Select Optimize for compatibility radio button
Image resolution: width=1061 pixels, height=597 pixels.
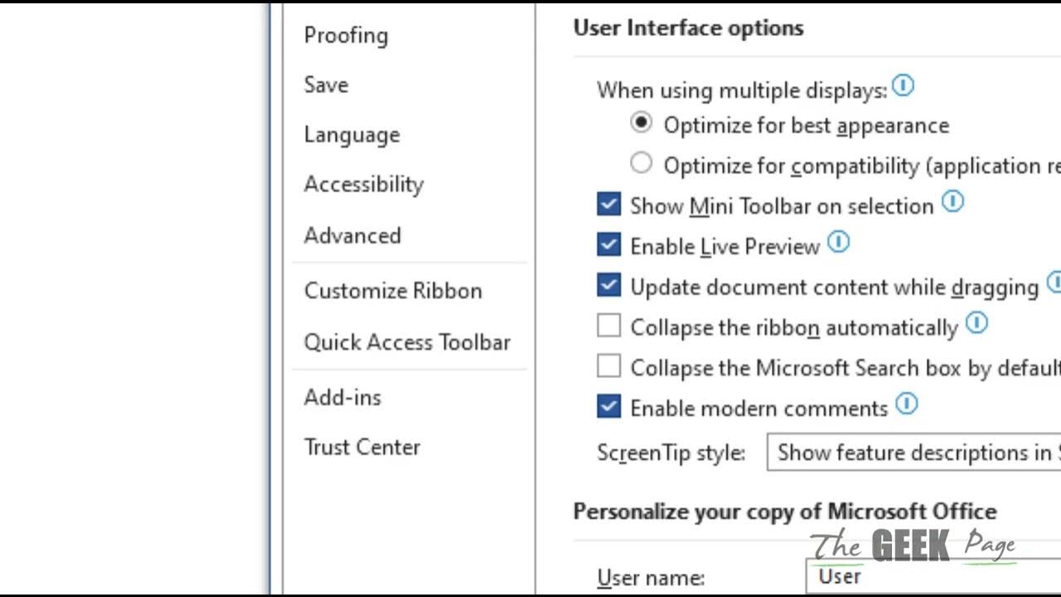point(641,163)
